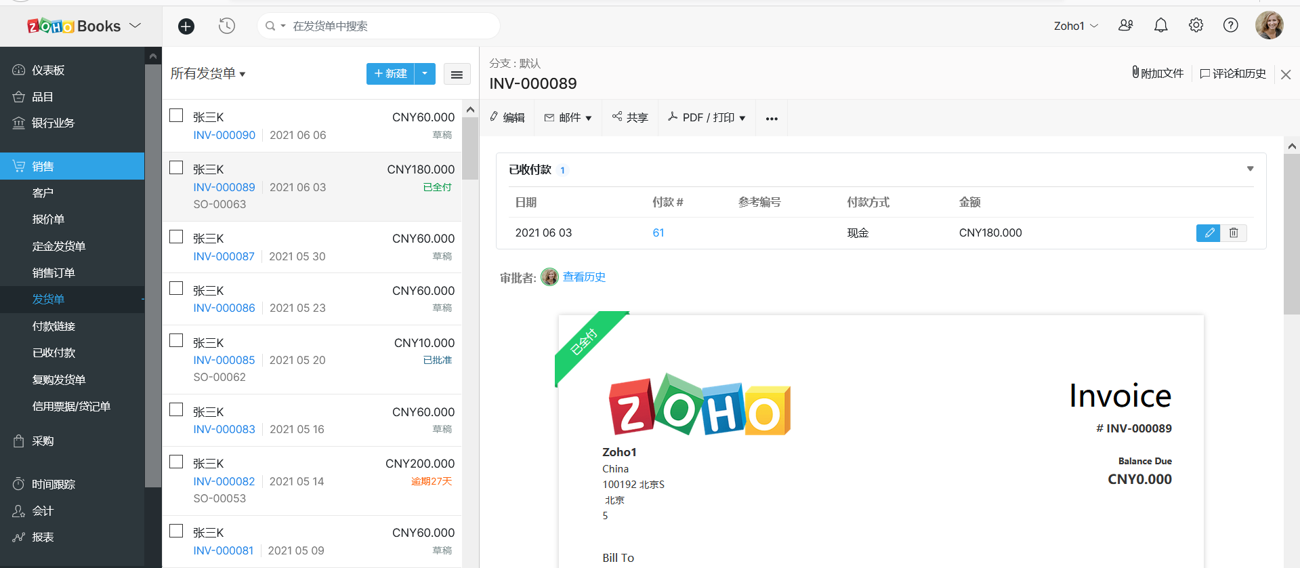Click in the invoice search field
This screenshot has height=568, width=1300.
point(393,26)
